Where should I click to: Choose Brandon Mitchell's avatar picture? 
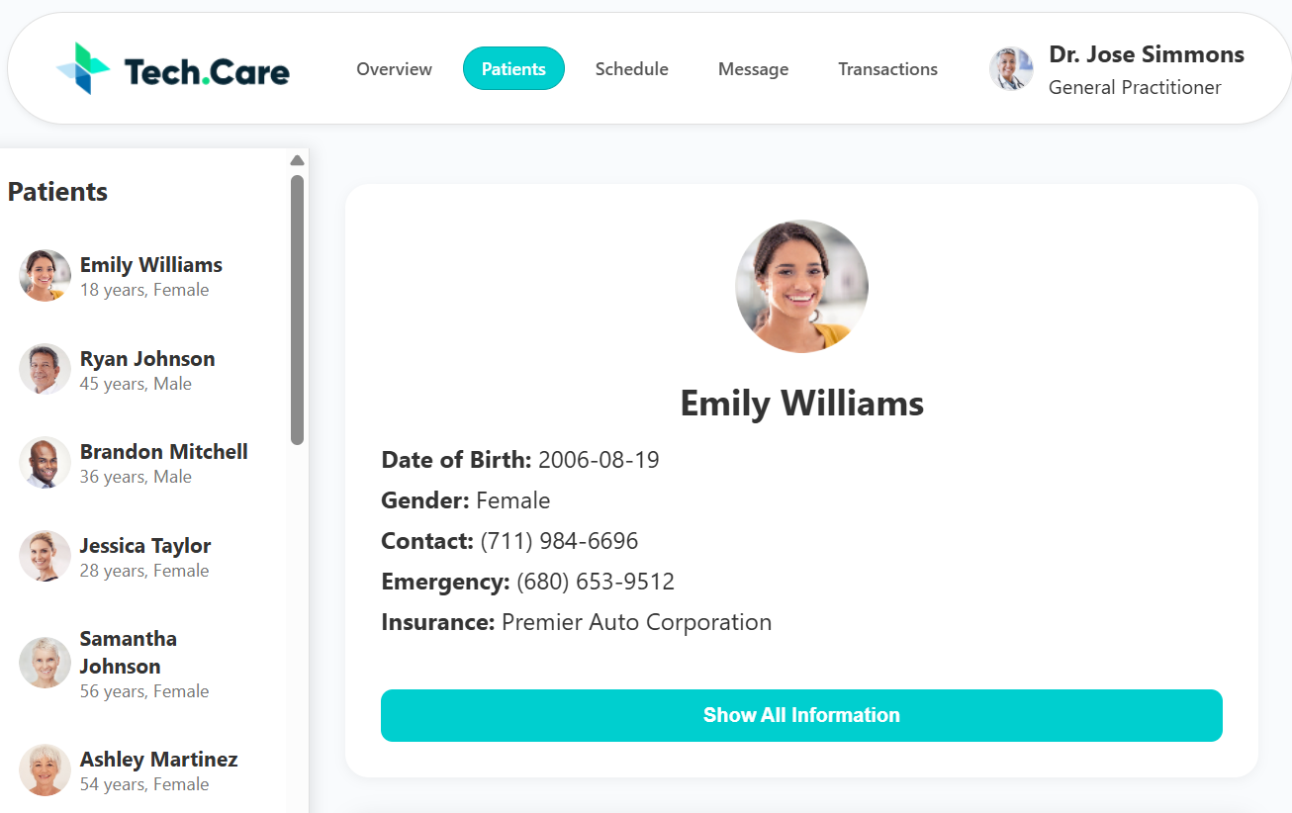(45, 463)
